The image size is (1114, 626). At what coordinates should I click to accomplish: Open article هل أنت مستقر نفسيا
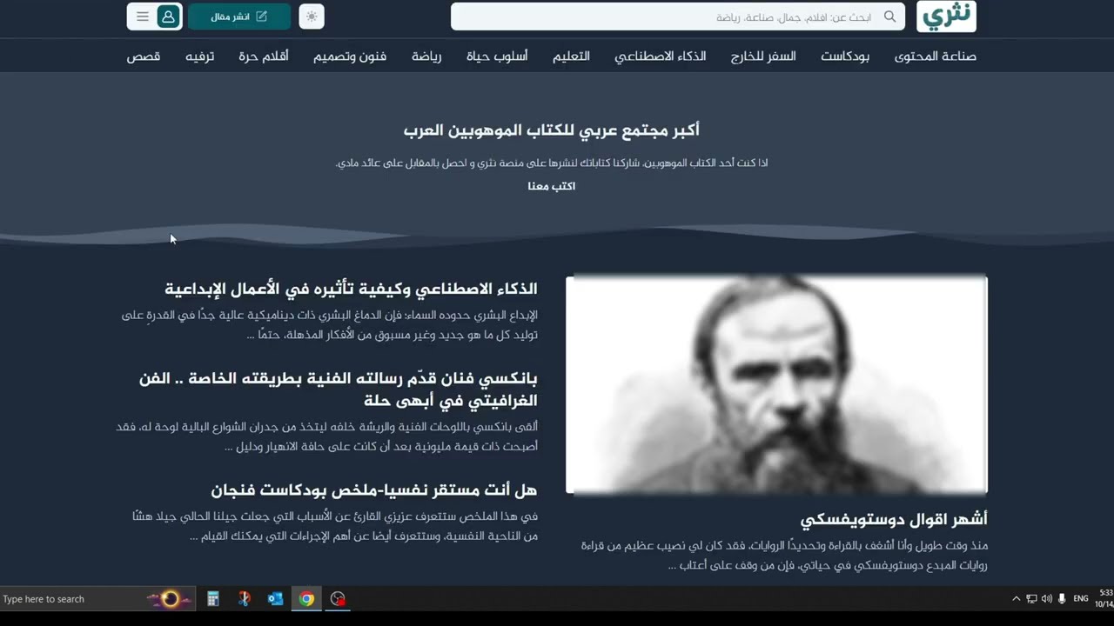[x=374, y=490]
